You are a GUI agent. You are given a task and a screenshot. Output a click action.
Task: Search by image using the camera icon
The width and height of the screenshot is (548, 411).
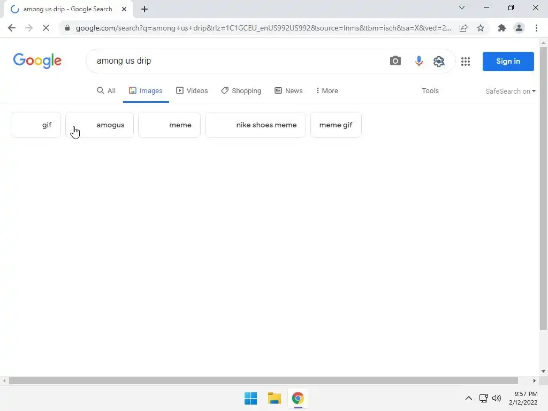(395, 61)
